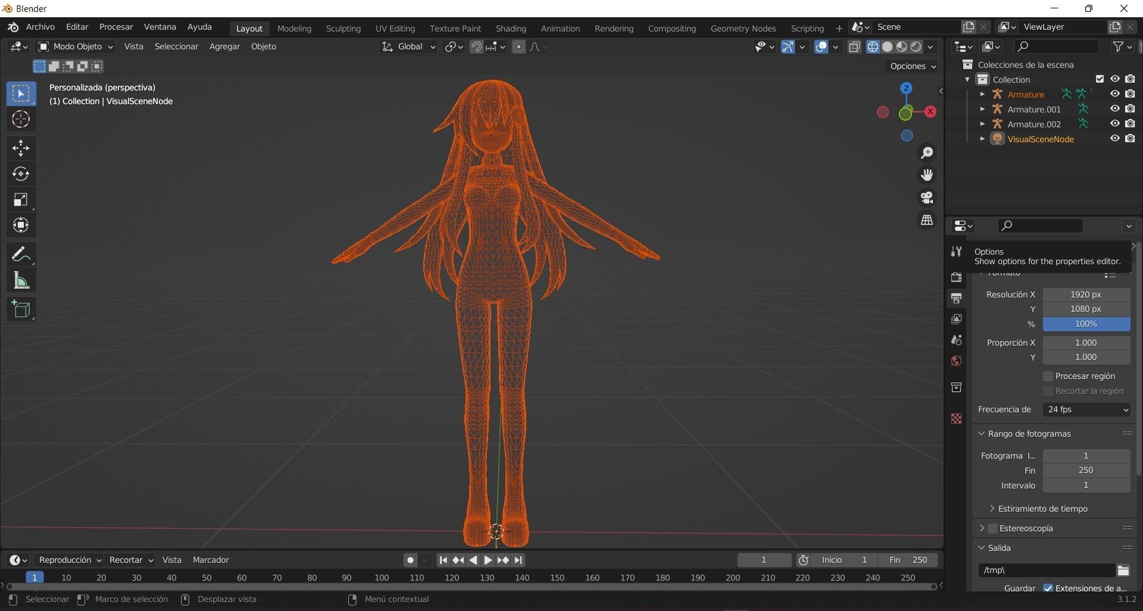
Task: Open the Modo Objeto mode dropdown
Action: tap(76, 46)
